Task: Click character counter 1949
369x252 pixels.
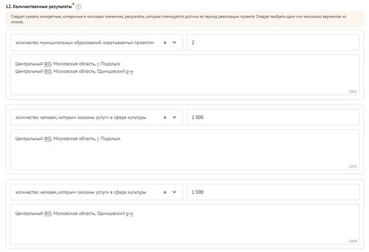Action: coord(353,241)
